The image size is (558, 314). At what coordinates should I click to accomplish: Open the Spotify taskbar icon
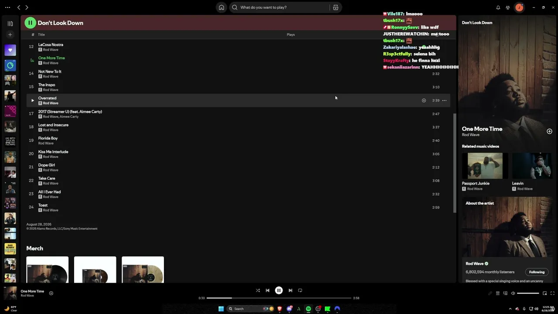coord(308,309)
